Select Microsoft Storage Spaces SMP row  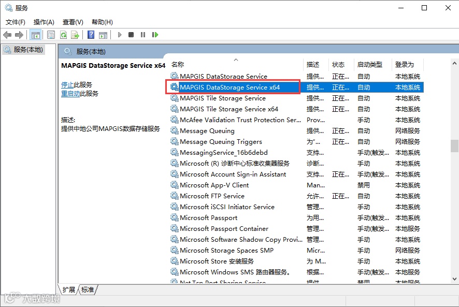[296, 250]
